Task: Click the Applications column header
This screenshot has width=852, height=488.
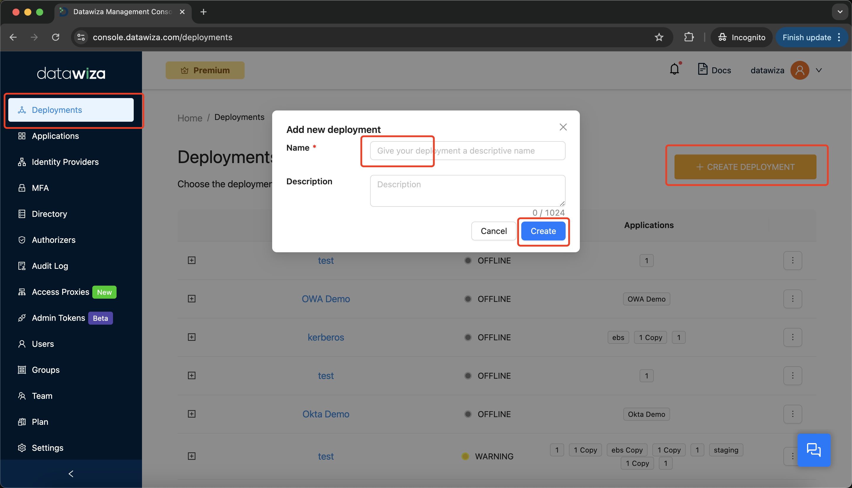Action: pos(649,225)
